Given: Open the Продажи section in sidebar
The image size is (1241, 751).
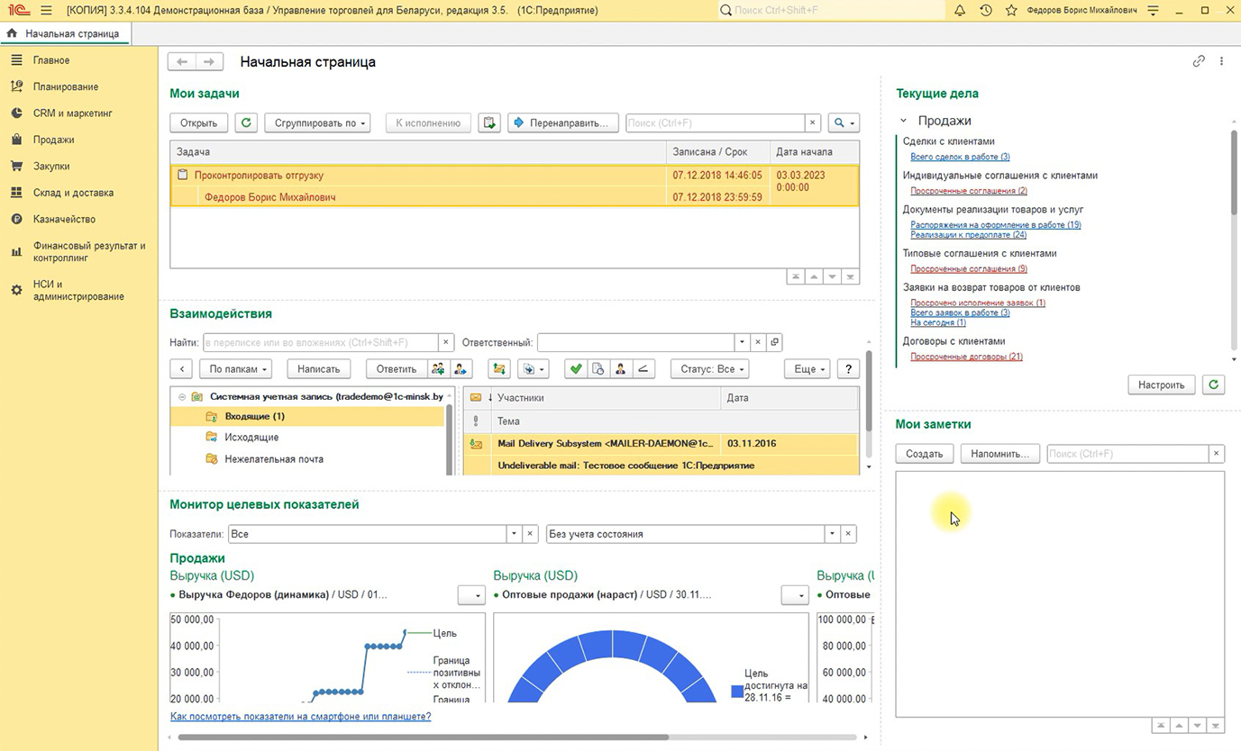Looking at the screenshot, I should (53, 140).
